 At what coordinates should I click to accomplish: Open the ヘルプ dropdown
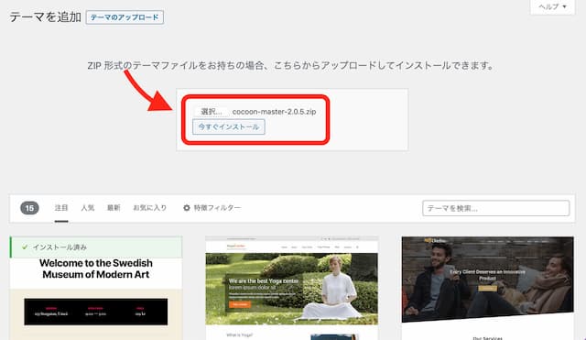click(x=552, y=6)
